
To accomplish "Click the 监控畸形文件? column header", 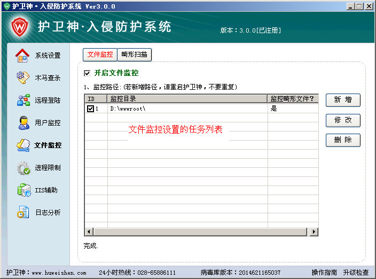I will click(293, 99).
